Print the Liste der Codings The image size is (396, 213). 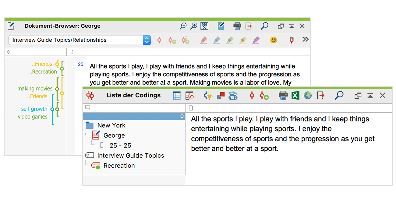[283, 96]
